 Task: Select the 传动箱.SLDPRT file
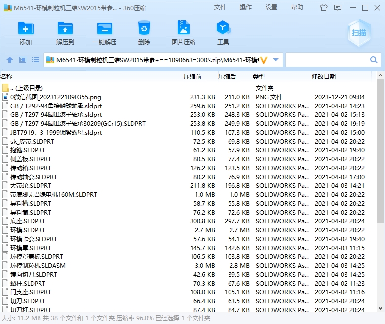click(x=188, y=168)
